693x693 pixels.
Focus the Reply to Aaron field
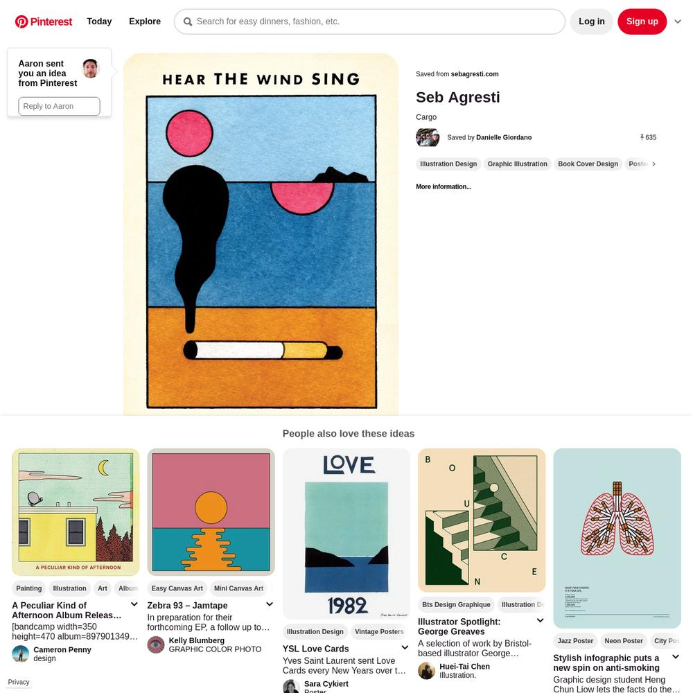tap(59, 107)
